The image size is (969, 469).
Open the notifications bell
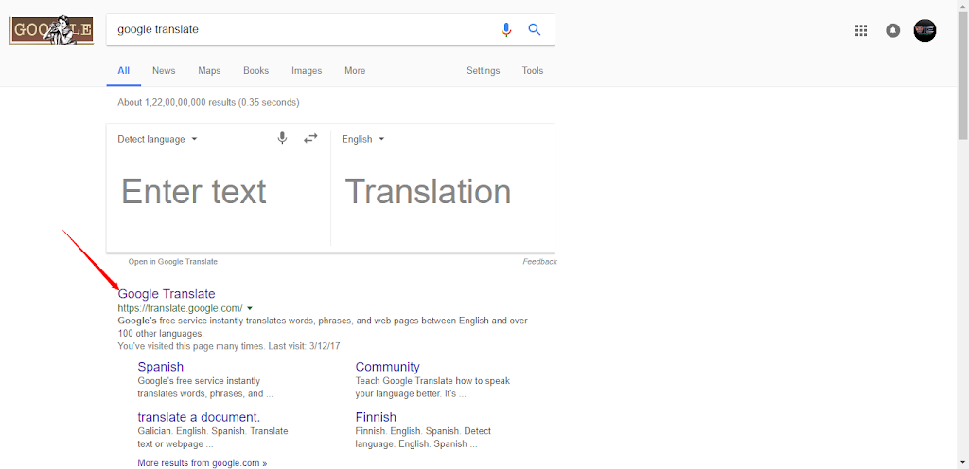click(892, 30)
